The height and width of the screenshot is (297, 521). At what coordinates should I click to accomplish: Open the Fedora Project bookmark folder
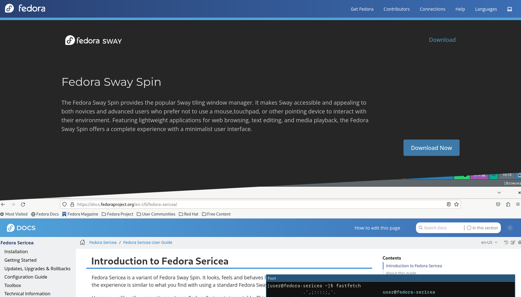117,214
